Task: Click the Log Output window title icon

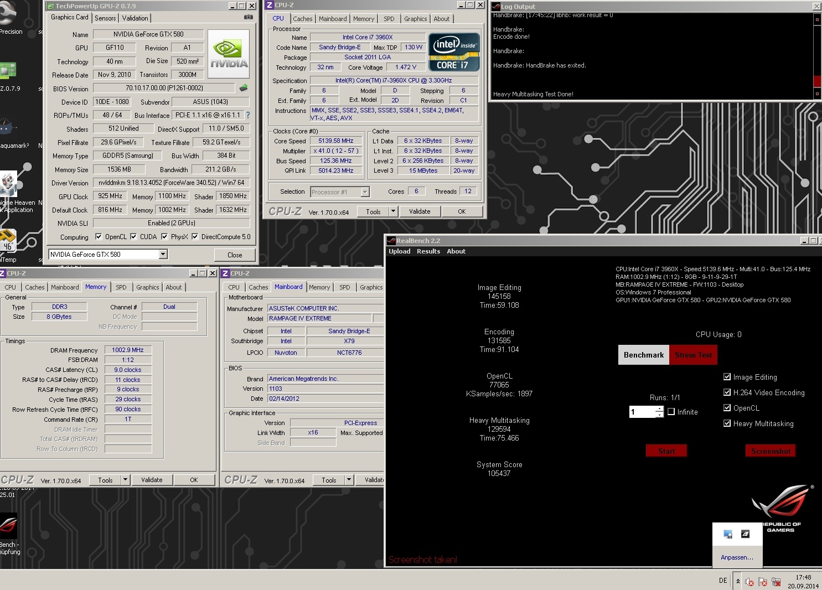Action: click(x=496, y=7)
